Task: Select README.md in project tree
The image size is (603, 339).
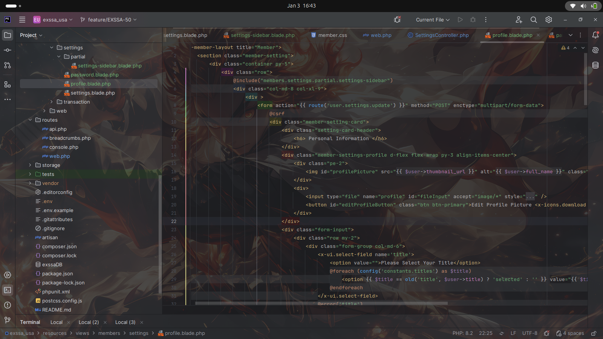Action: coord(57,310)
